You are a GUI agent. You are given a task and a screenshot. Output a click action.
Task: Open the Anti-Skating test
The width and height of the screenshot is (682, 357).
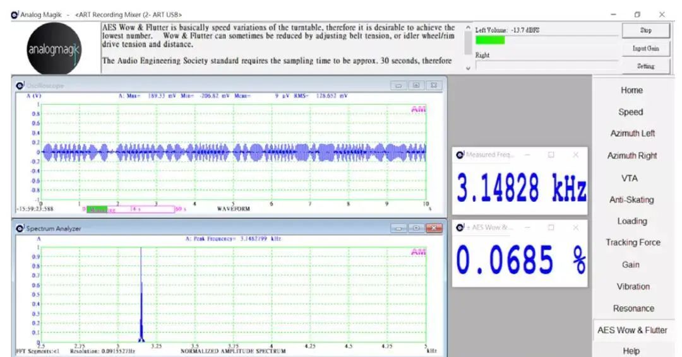[631, 200]
